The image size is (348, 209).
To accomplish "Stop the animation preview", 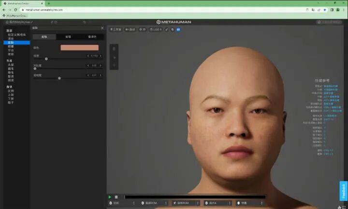I will (116, 197).
